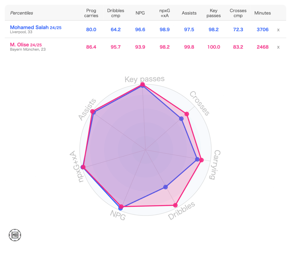Click the Minutes column header
The image size is (291, 254).
pyautogui.click(x=263, y=13)
